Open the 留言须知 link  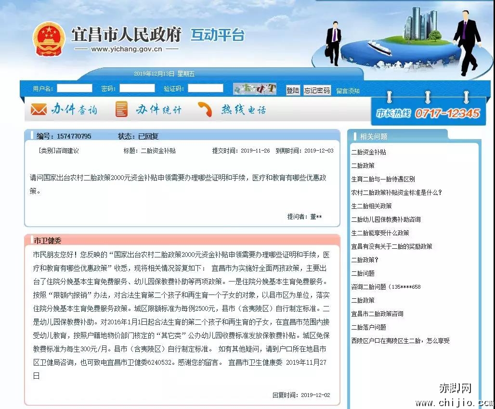tap(348, 91)
